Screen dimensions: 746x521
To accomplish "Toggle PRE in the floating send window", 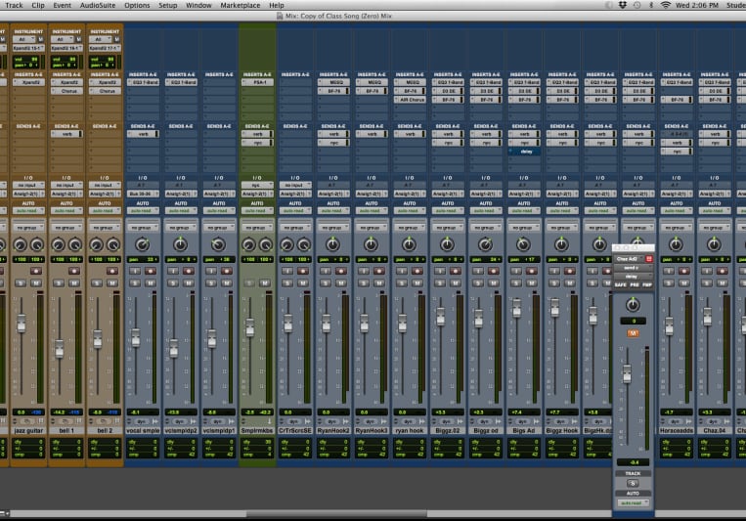I will click(x=635, y=285).
